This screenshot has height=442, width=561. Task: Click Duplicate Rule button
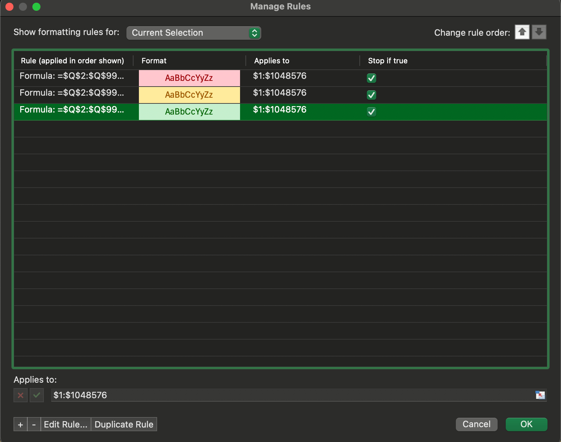pyautogui.click(x=124, y=424)
